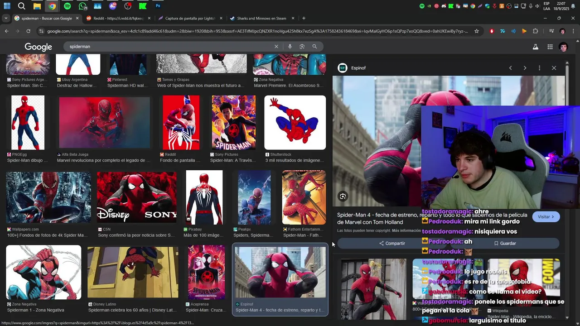Open Espinof source name in preview panel
Screen dimensions: 580x326
(x=358, y=68)
